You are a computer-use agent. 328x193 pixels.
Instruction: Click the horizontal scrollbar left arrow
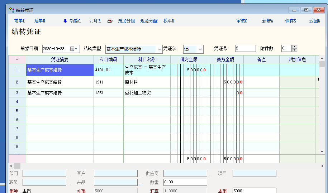[x=11, y=166]
